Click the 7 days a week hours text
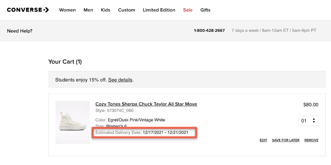Screen dimensions: 331x165 pos(274,31)
